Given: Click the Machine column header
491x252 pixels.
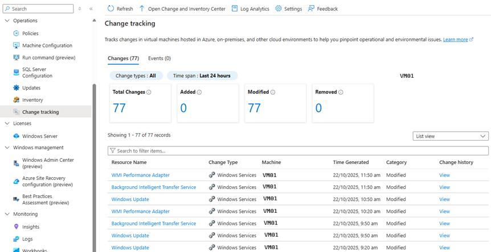Looking at the screenshot, I should [272, 162].
